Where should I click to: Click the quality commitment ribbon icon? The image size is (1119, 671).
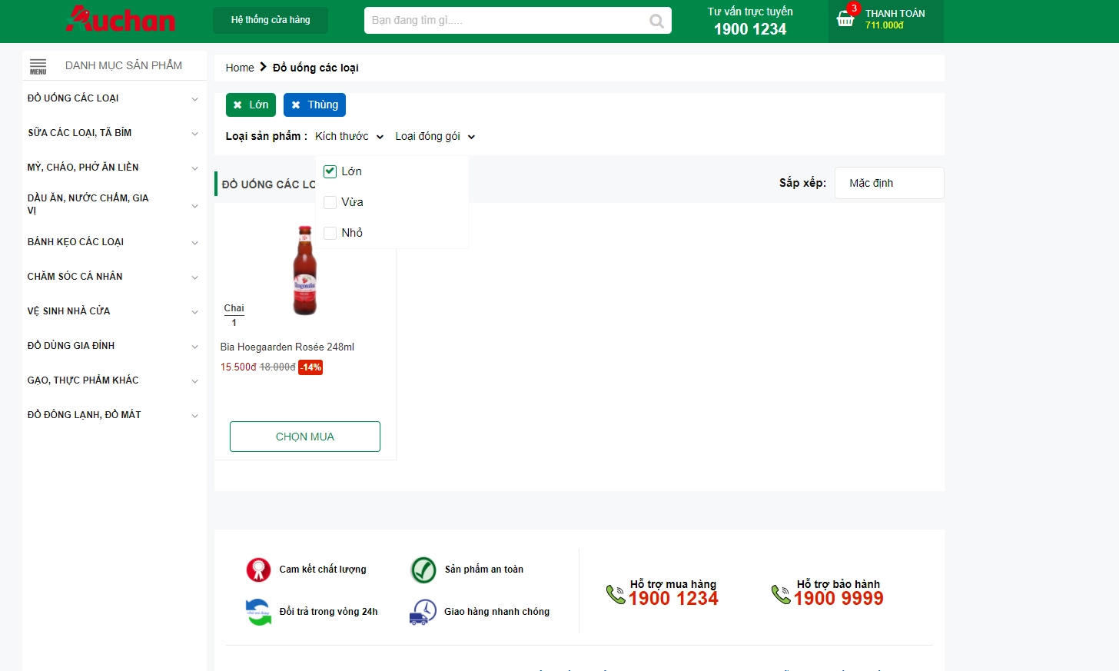[258, 570]
